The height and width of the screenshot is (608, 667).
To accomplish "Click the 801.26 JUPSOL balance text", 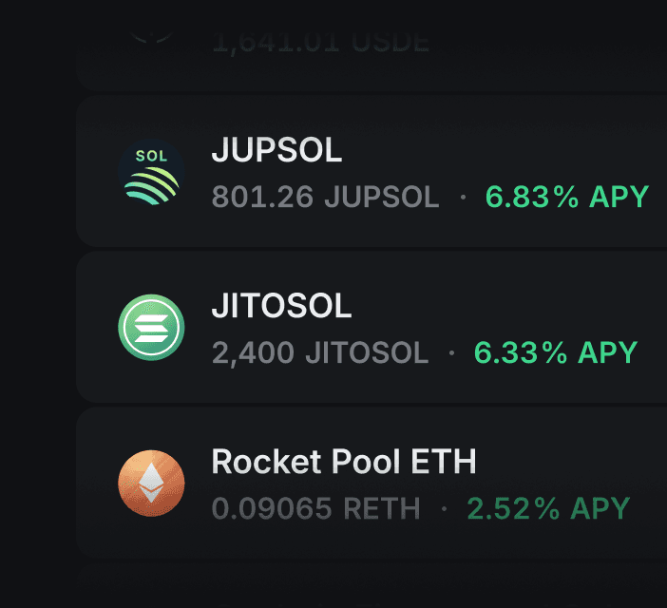I will coord(325,197).
